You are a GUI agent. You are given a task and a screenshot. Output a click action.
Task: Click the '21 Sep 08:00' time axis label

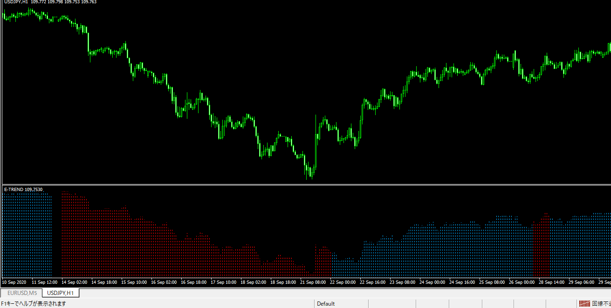(x=313, y=282)
